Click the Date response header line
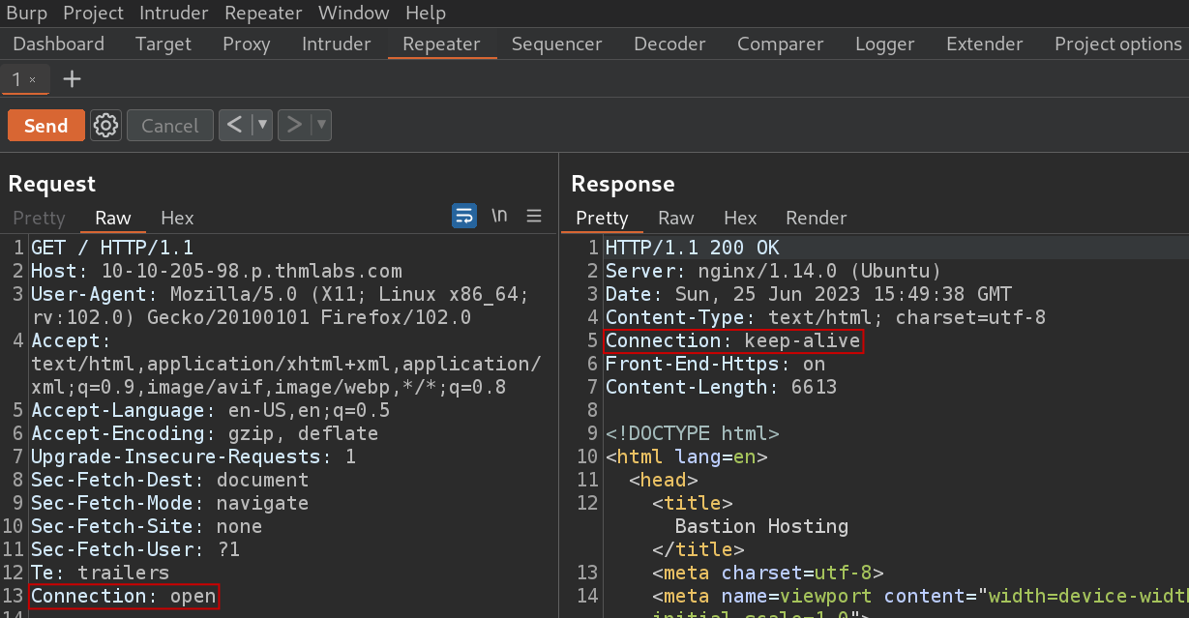Screen dimensions: 1189x618 [x=809, y=294]
